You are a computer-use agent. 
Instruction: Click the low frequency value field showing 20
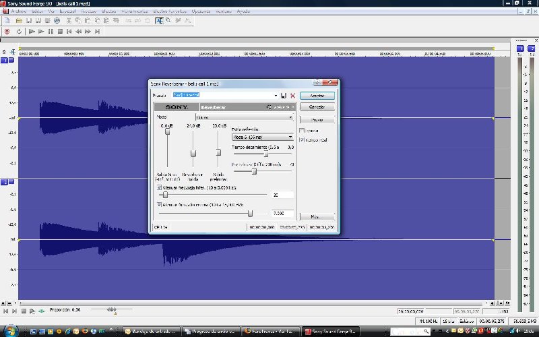(x=282, y=195)
